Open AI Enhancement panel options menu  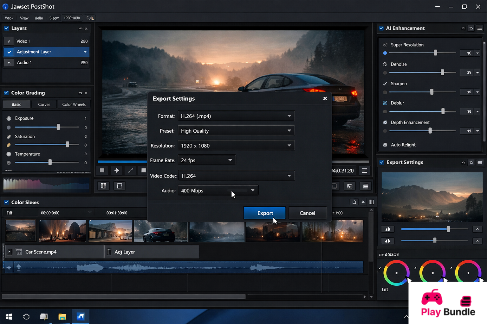tap(479, 28)
